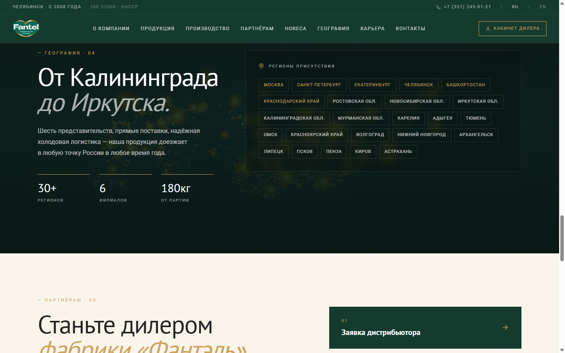This screenshot has height=353, width=565.
Task: Choose the Екатеринбург tag
Action: [373, 85]
